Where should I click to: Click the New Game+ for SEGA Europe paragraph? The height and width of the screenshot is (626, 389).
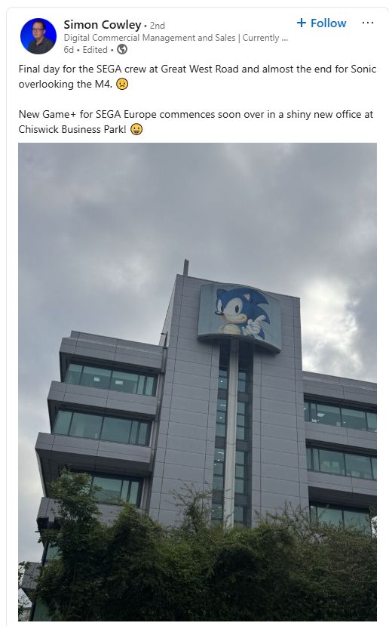(196, 122)
